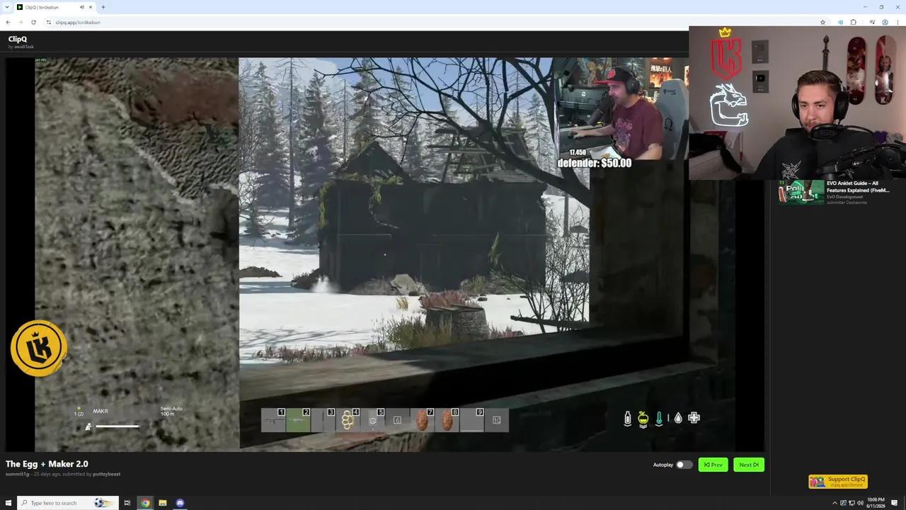
Task: Go back in the browser
Action: tap(8, 22)
